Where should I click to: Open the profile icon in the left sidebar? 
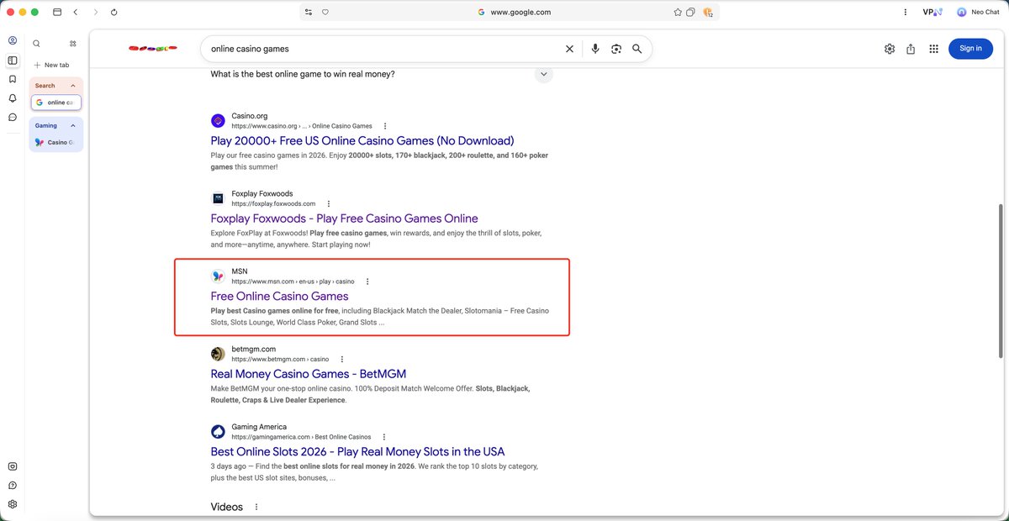click(x=13, y=40)
